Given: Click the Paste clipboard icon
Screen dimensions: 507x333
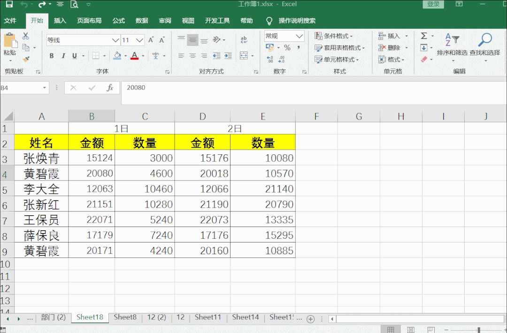Looking at the screenshot, I should 10,41.
